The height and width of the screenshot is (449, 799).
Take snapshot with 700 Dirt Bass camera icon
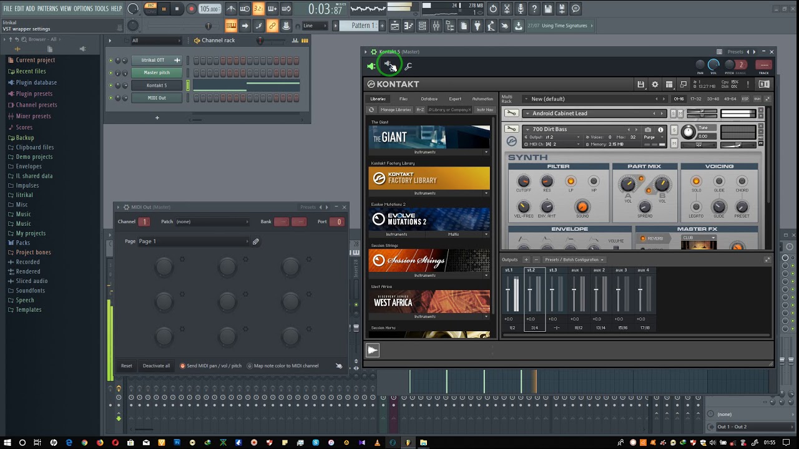click(x=648, y=130)
